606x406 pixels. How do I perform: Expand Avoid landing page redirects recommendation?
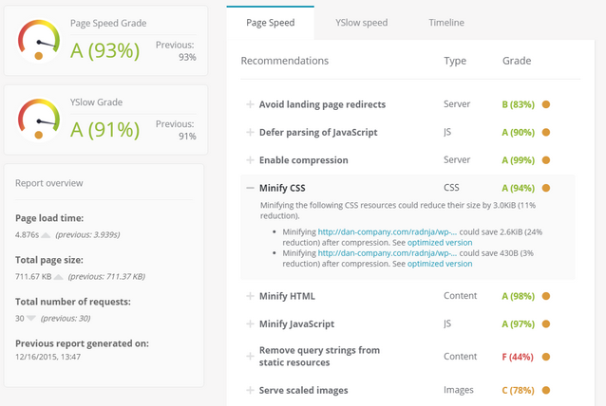pyautogui.click(x=250, y=104)
